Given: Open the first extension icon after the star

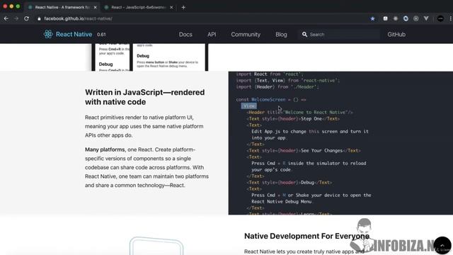Looking at the screenshot, I should [x=385, y=18].
